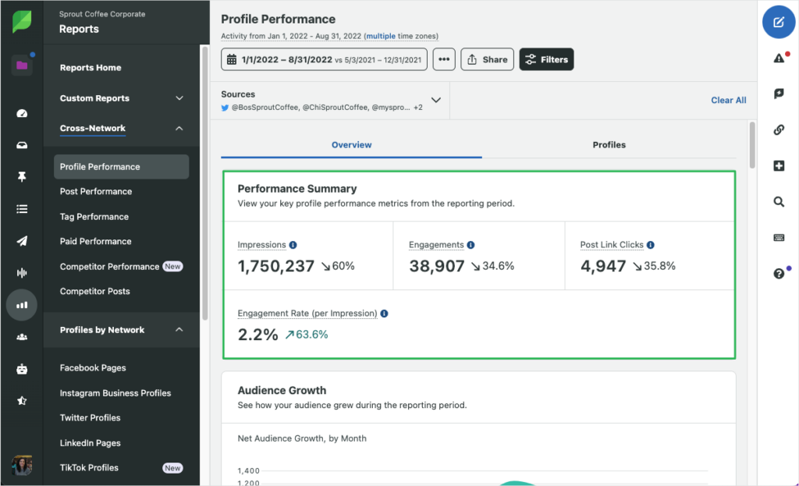The height and width of the screenshot is (486, 799).
Task: Expand the Sources dropdown chevron
Action: coord(436,100)
